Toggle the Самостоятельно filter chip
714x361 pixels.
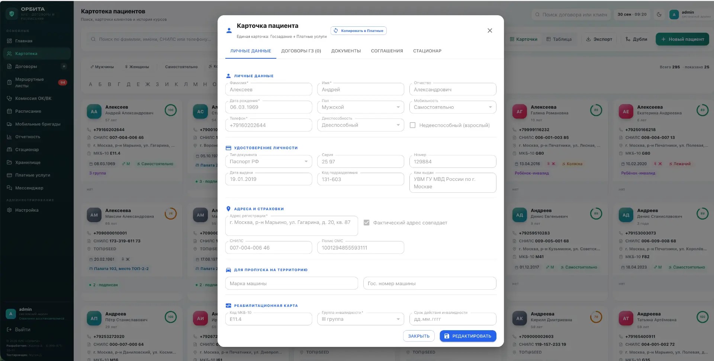click(x=181, y=67)
